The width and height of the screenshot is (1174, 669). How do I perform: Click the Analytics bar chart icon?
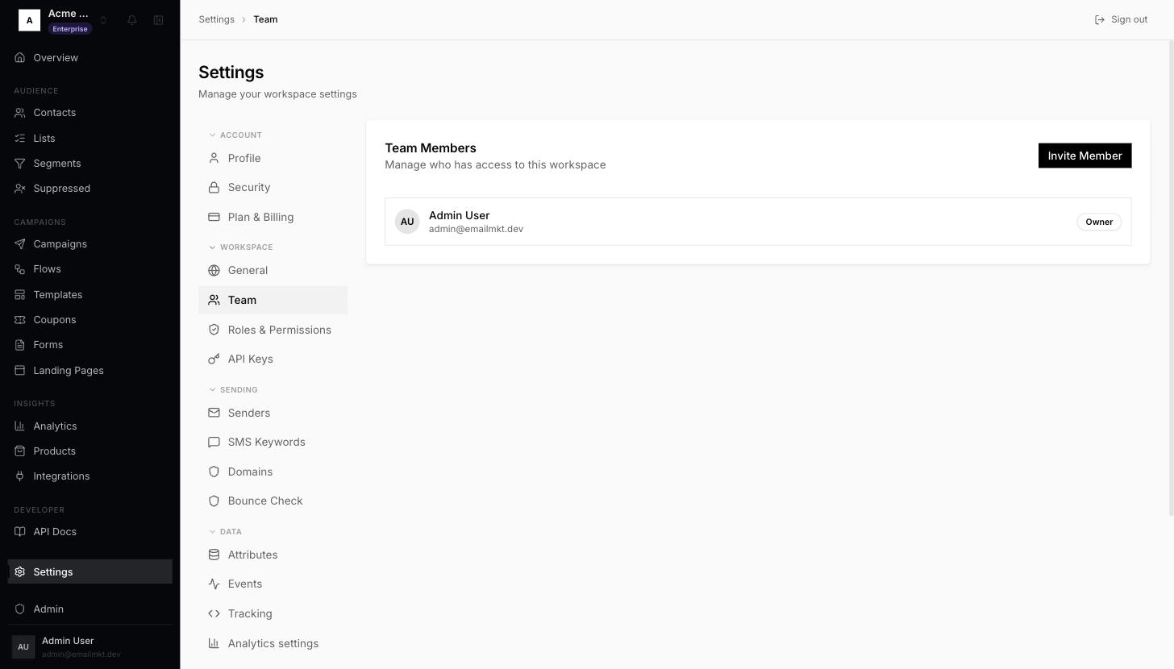20,426
